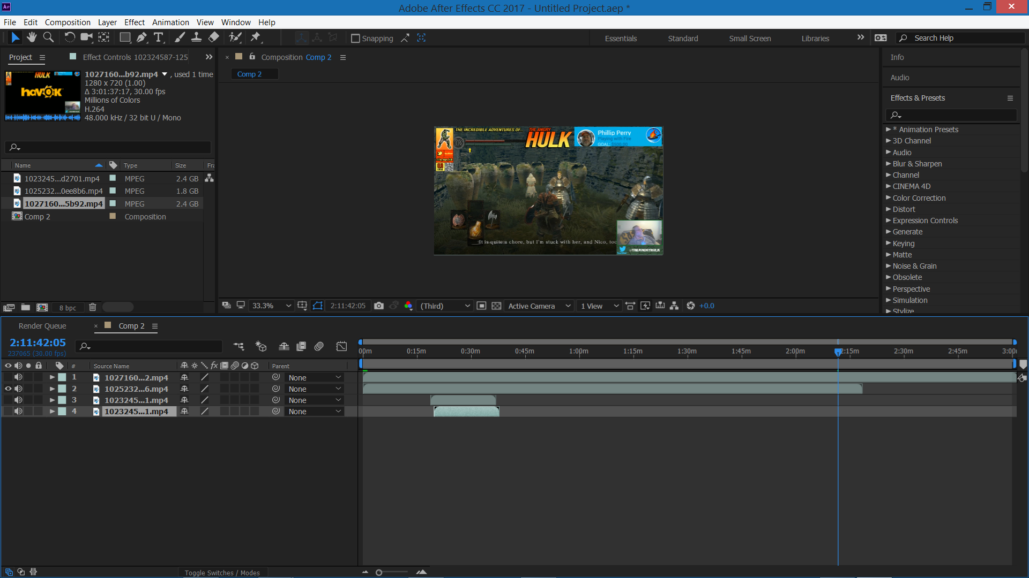Screen dimensions: 1029x578
Task: Mute audio of layer 4
Action: point(18,411)
